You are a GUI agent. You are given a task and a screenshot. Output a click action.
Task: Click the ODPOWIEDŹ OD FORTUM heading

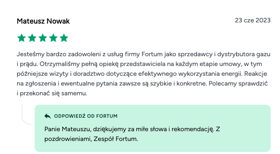pos(86,116)
